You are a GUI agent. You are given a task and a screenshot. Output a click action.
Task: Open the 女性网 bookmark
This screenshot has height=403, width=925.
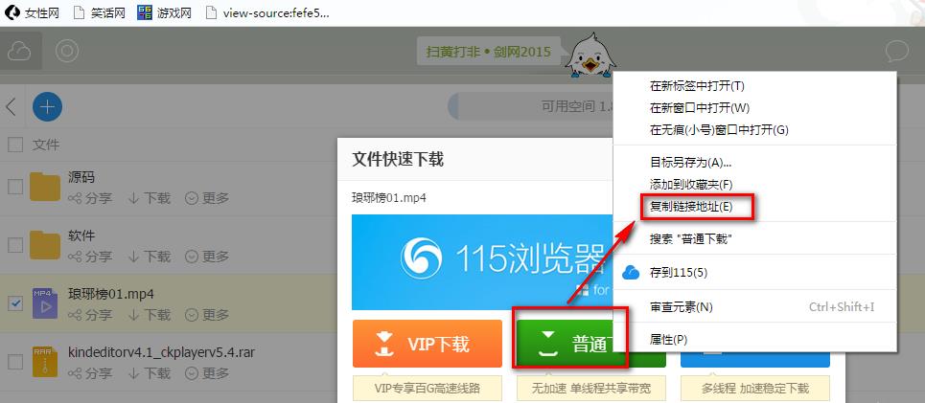coord(32,13)
